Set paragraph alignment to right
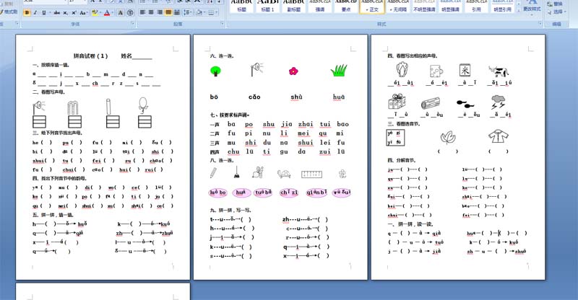 [x=160, y=12]
